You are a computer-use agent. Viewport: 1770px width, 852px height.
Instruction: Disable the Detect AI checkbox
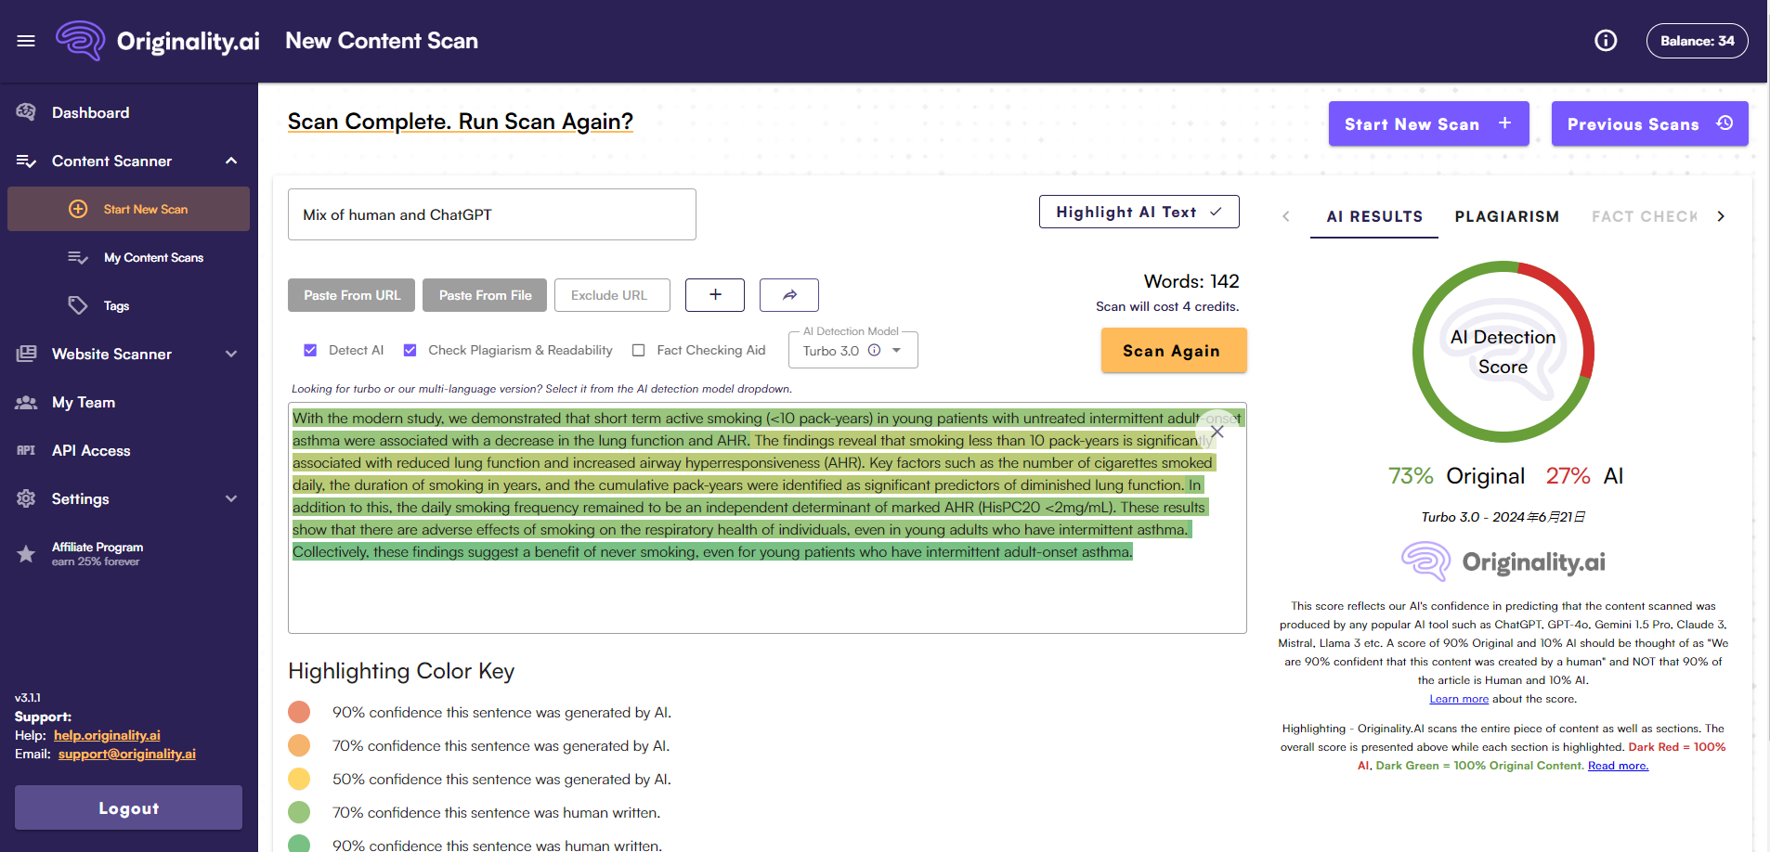click(310, 350)
